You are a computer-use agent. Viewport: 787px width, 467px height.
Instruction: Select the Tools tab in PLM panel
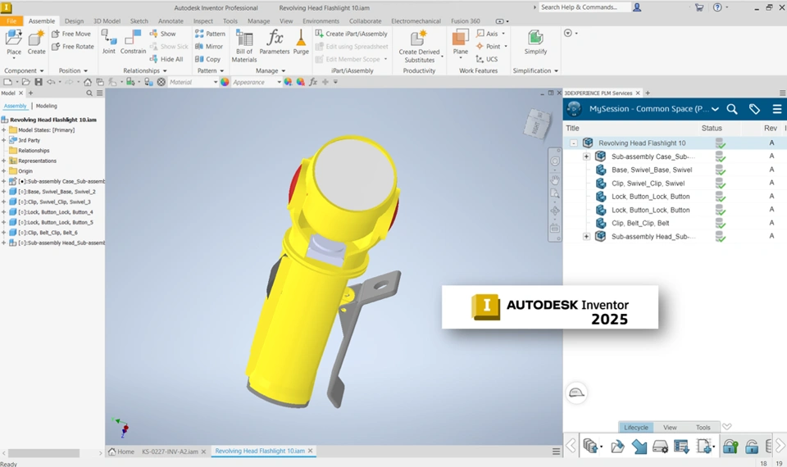(703, 428)
